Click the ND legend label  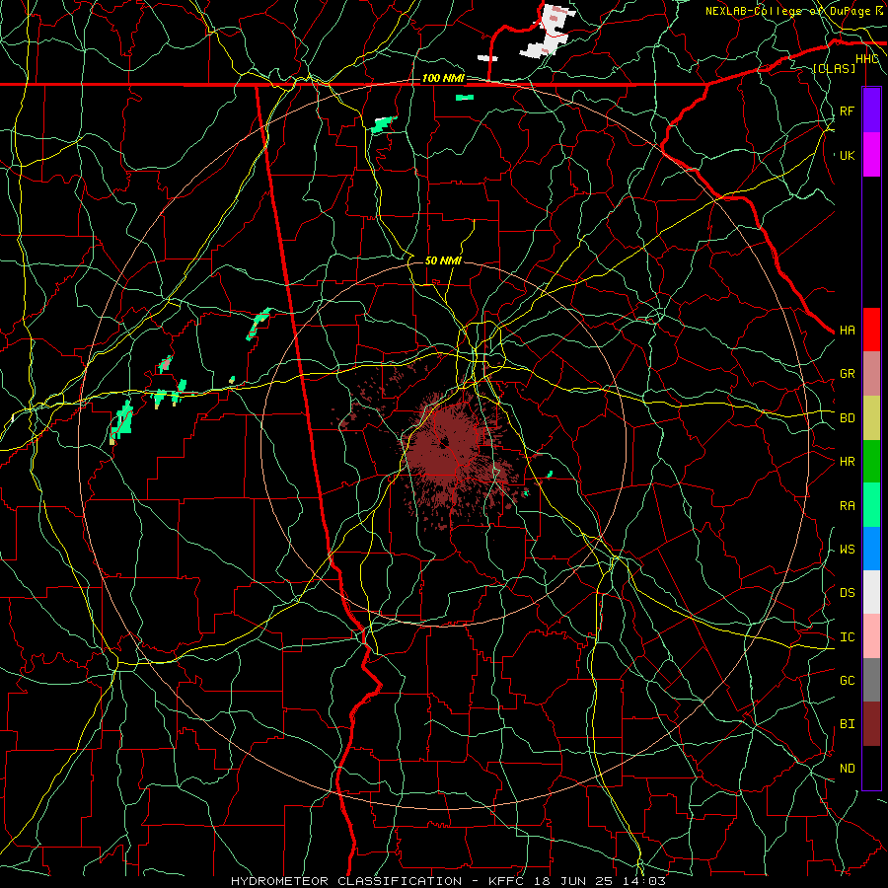click(847, 769)
